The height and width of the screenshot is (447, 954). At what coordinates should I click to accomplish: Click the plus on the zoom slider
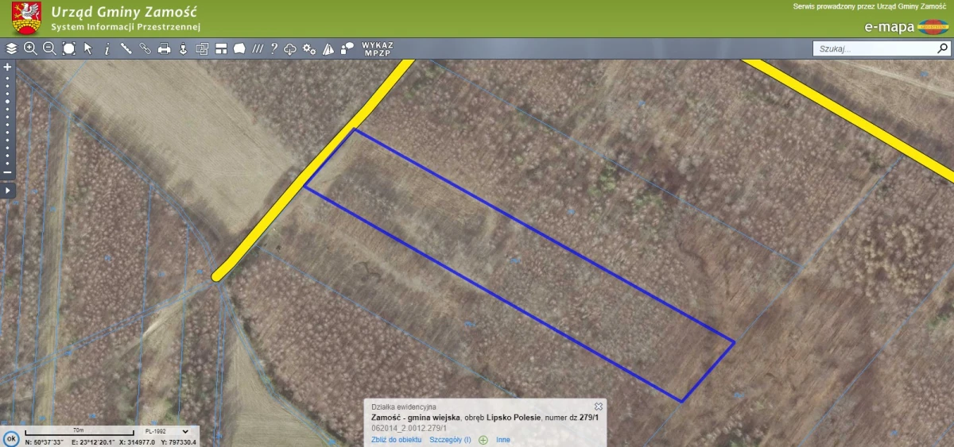[8, 67]
